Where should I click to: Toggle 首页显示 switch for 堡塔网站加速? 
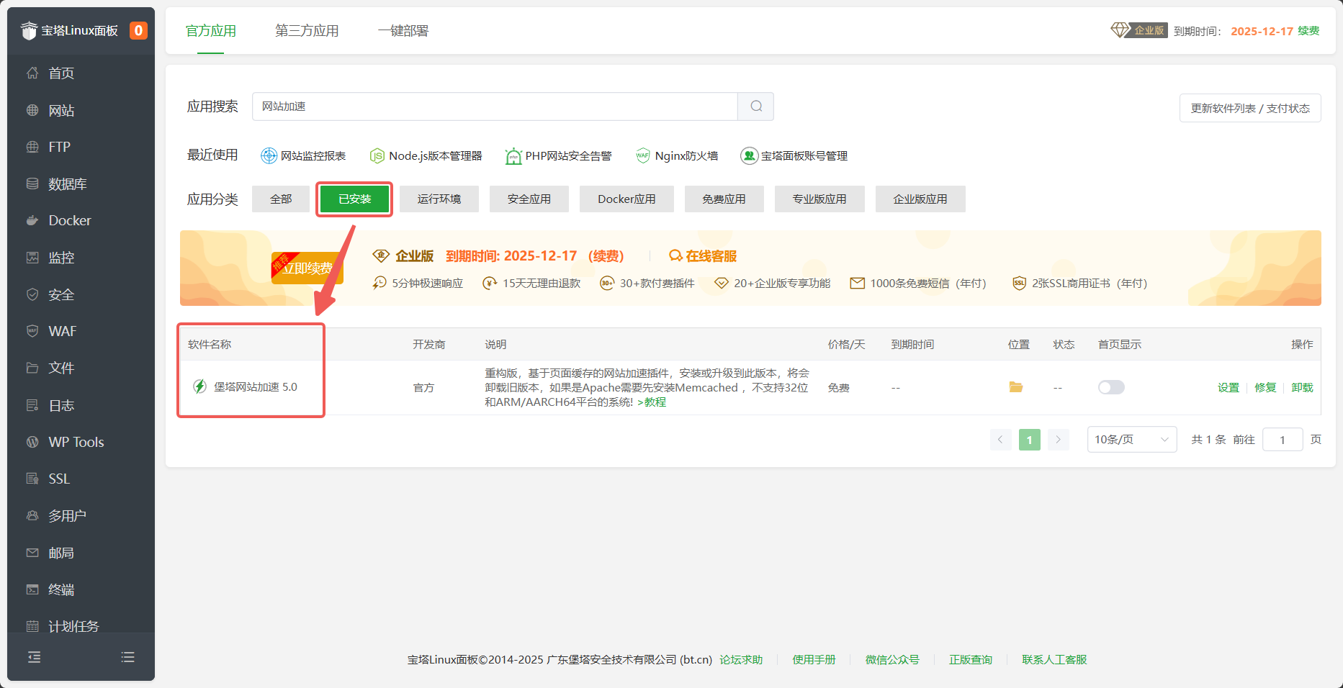(x=1110, y=387)
